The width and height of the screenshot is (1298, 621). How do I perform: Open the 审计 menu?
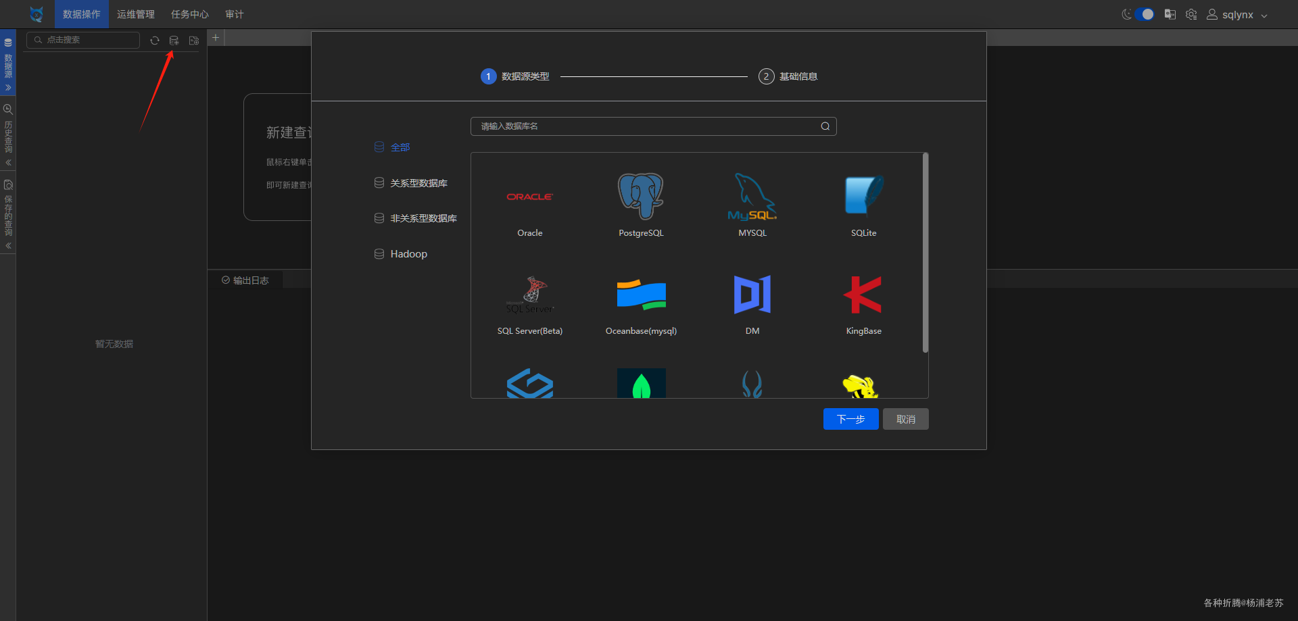click(235, 14)
